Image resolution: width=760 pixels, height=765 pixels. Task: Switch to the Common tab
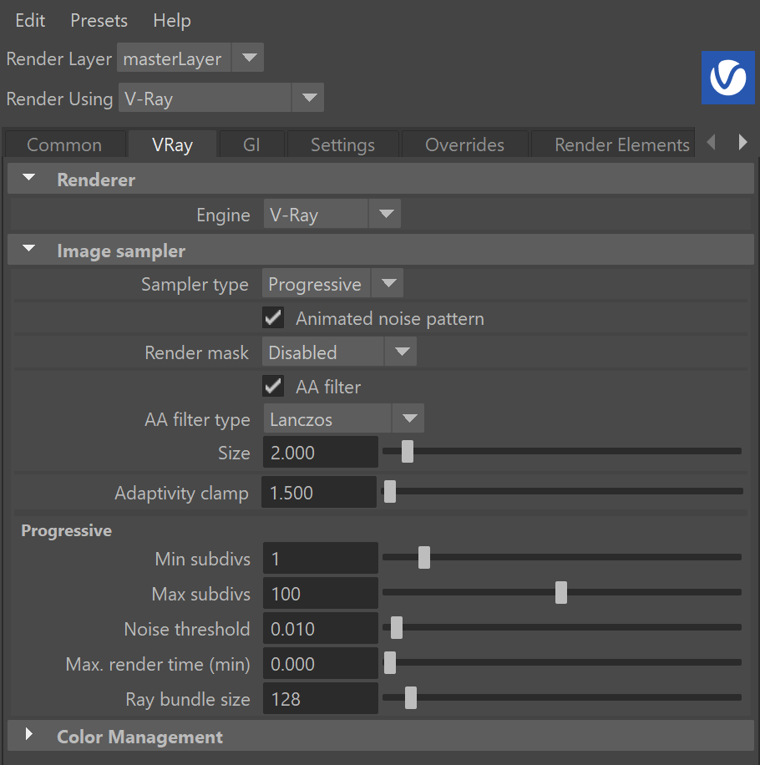pos(65,144)
